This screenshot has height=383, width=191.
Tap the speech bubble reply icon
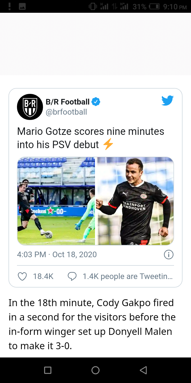tap(72, 276)
